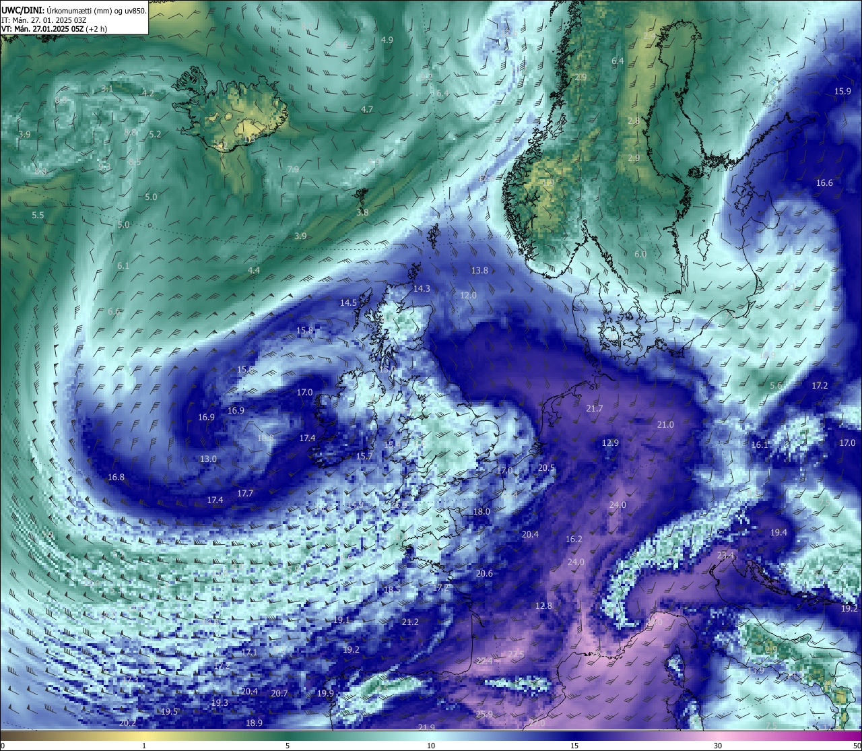This screenshot has height=751, width=862.
Task: Click the 19.4 value on the map
Action: (778, 532)
